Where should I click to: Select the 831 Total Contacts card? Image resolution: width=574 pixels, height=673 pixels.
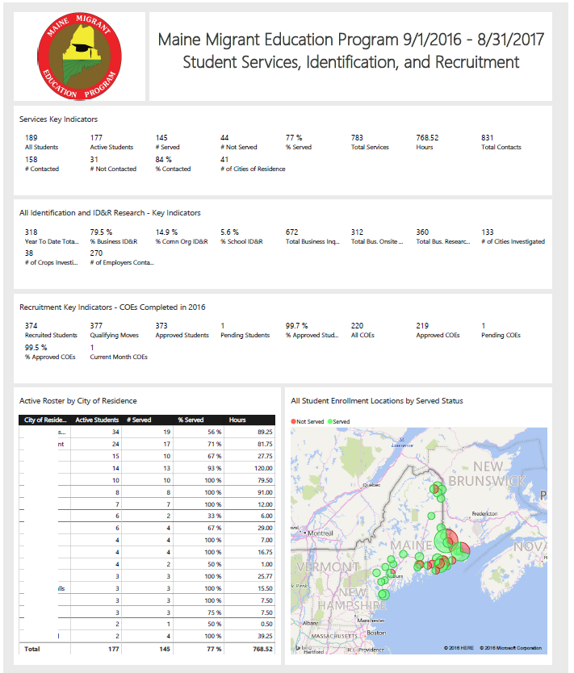(501, 142)
